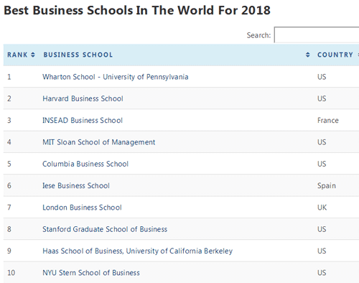Select Iese Business School row name

(x=76, y=185)
